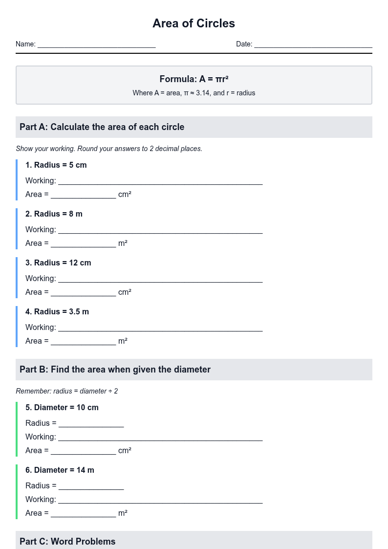This screenshot has width=388, height=549.
Task: Click Radius blank under Diameter = 14 m
Action: [91, 486]
